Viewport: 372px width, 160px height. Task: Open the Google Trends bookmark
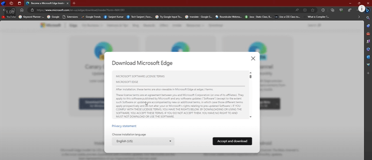pyautogui.click(x=91, y=17)
